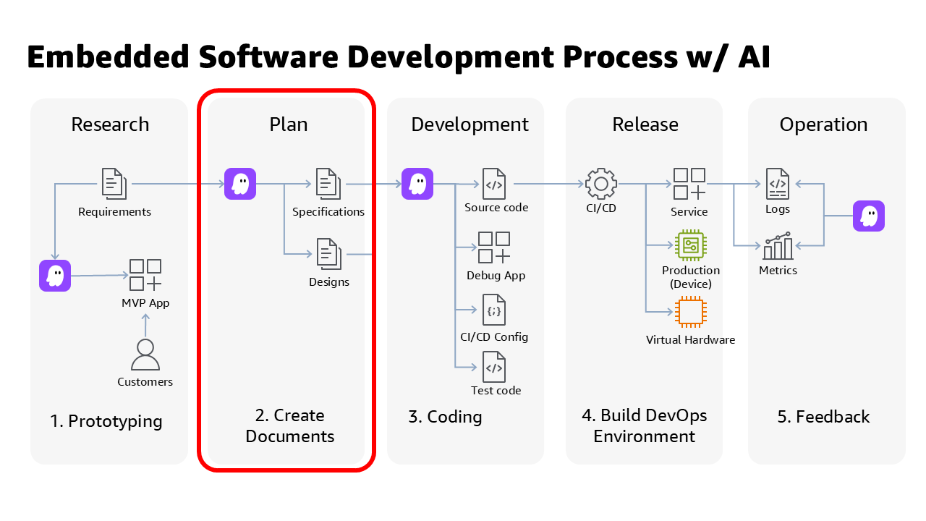Click the Debug App icon

click(494, 247)
